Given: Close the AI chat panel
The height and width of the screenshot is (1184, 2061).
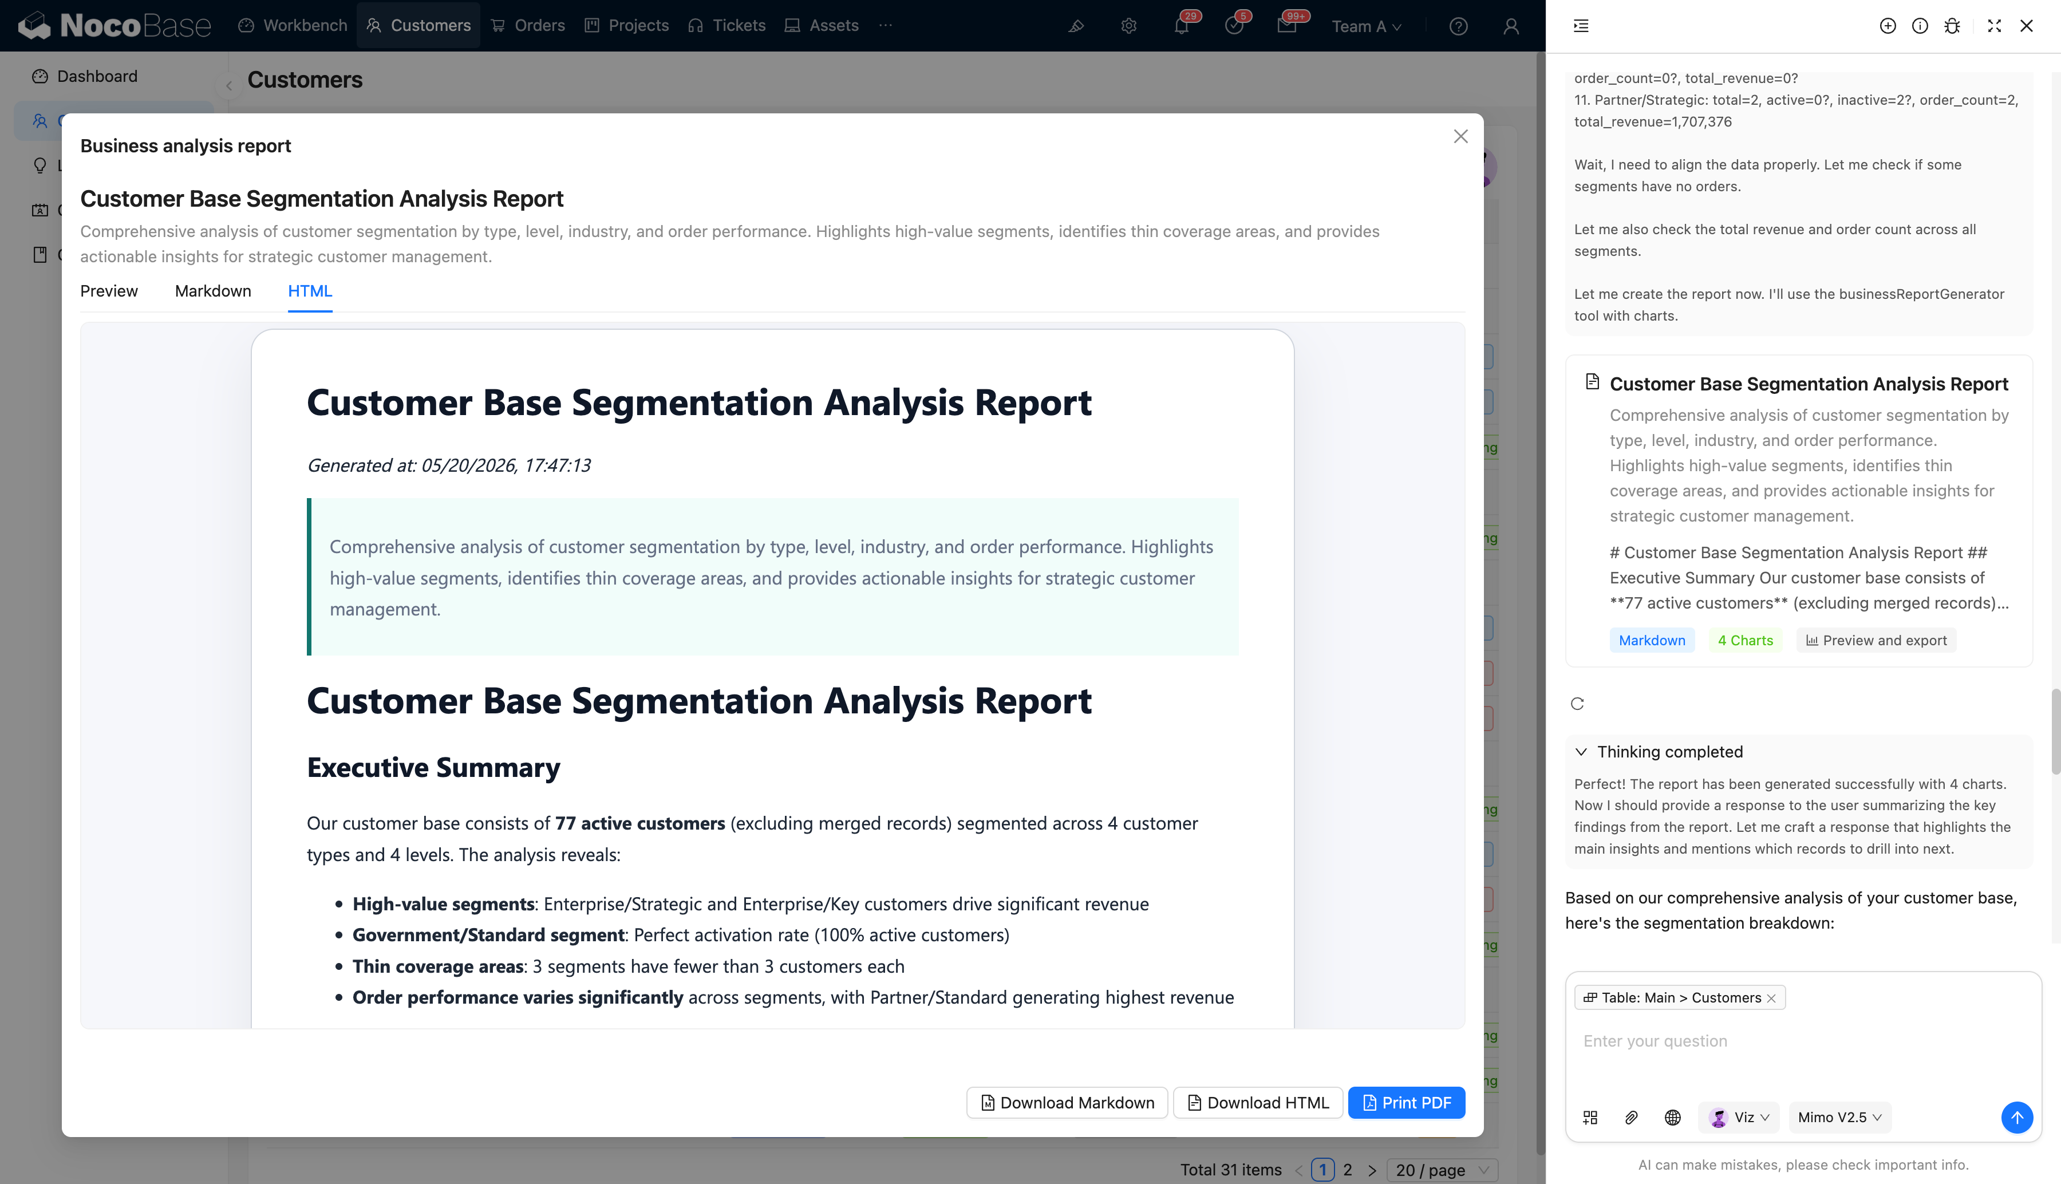Looking at the screenshot, I should [x=2026, y=26].
